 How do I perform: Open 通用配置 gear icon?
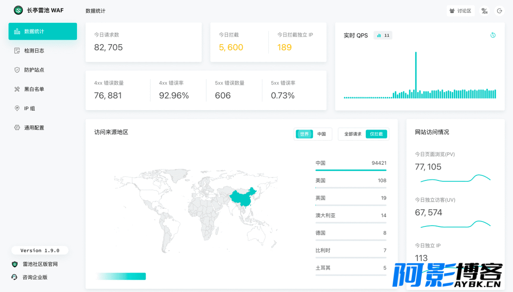(x=17, y=128)
